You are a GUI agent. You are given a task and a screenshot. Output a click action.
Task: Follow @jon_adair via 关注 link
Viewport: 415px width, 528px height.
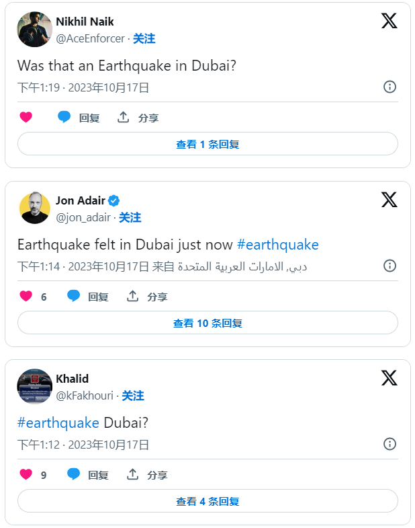pyautogui.click(x=130, y=218)
